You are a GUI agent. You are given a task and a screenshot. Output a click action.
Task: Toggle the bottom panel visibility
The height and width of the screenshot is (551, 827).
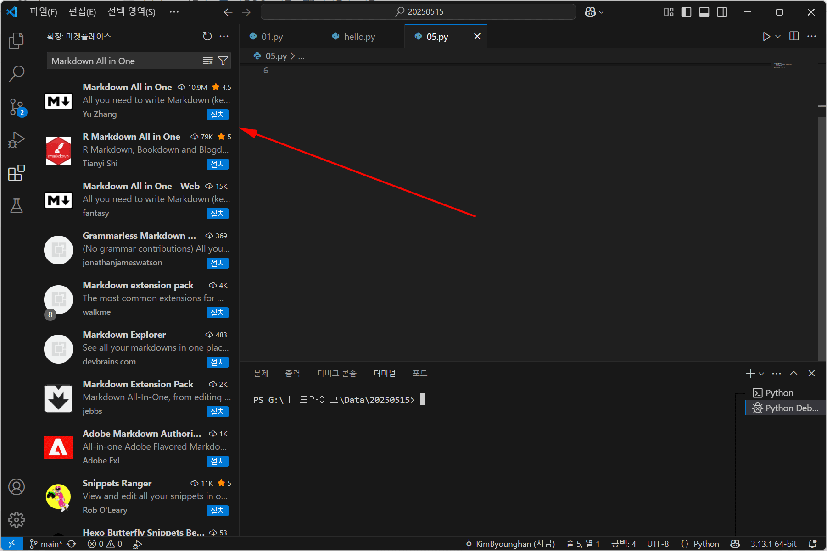(704, 12)
